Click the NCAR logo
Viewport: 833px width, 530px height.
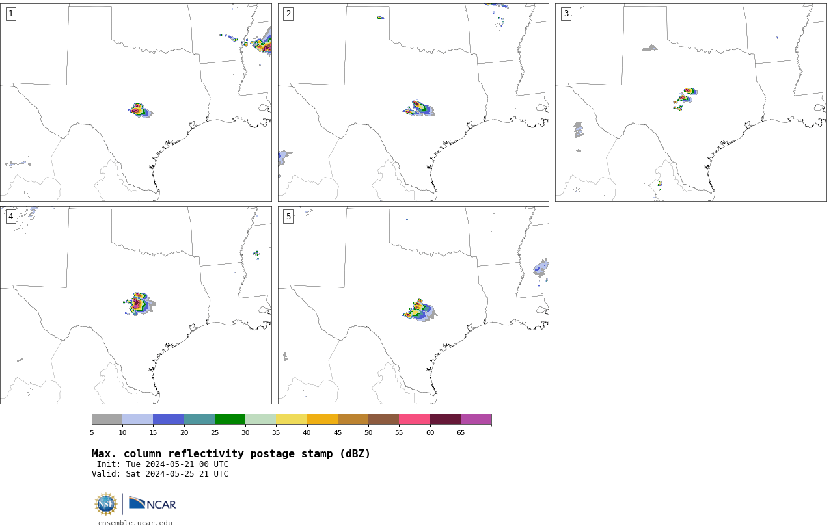pyautogui.click(x=152, y=504)
